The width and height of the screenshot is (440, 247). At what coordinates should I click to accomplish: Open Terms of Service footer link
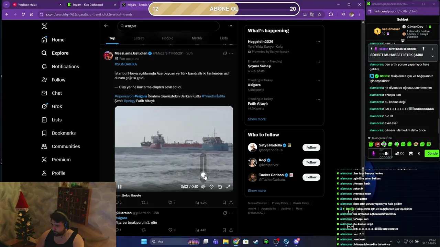click(257, 203)
